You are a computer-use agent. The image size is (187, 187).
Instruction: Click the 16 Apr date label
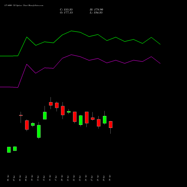(x=50, y=178)
